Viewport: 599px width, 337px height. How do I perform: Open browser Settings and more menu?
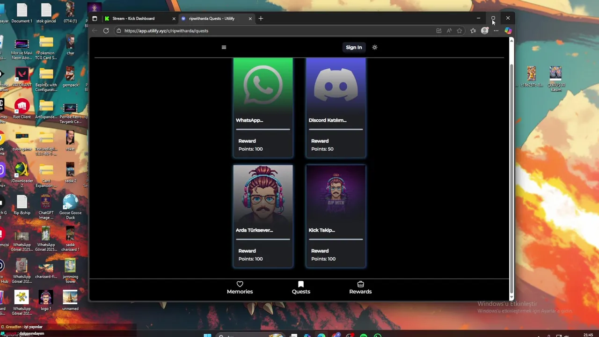(x=496, y=31)
